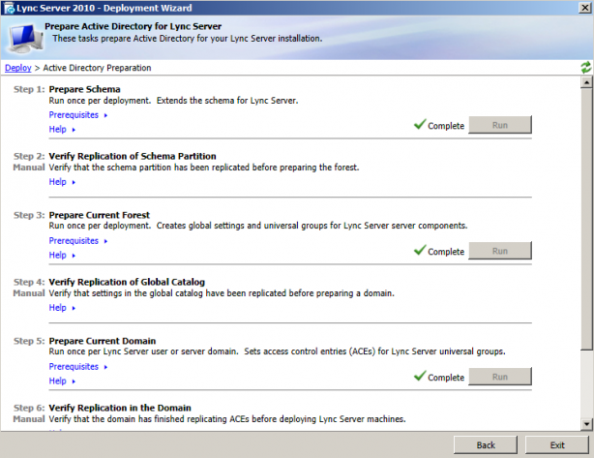Close the Deployment Wizard window
Viewport: 594px width, 458px height.
tap(585, 8)
